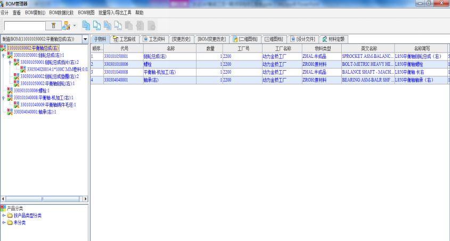This screenshot has height=241, width=450.
Task: Click the toolbar search input field
Action: (x=24, y=25)
